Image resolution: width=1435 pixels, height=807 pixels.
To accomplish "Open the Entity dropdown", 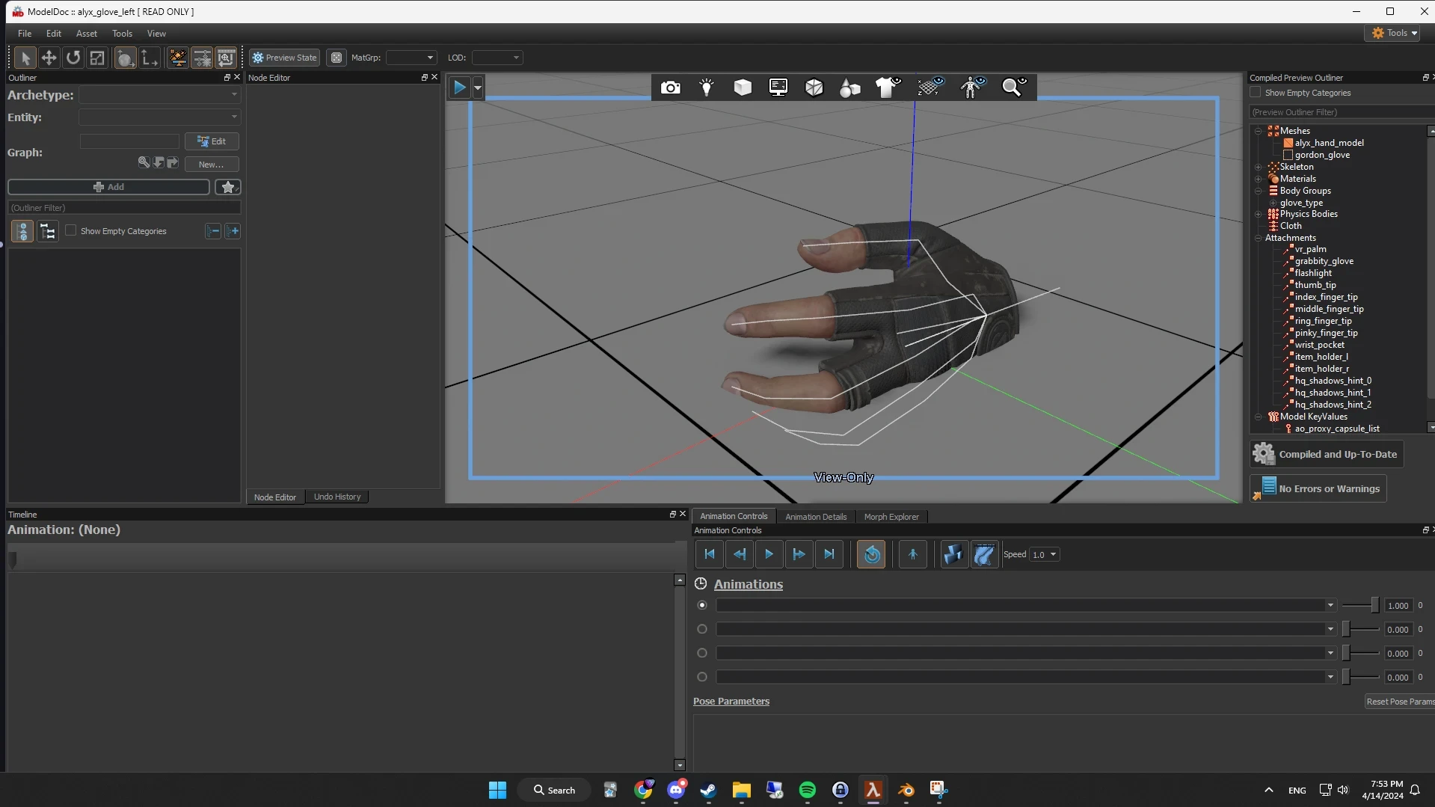I will click(x=159, y=117).
